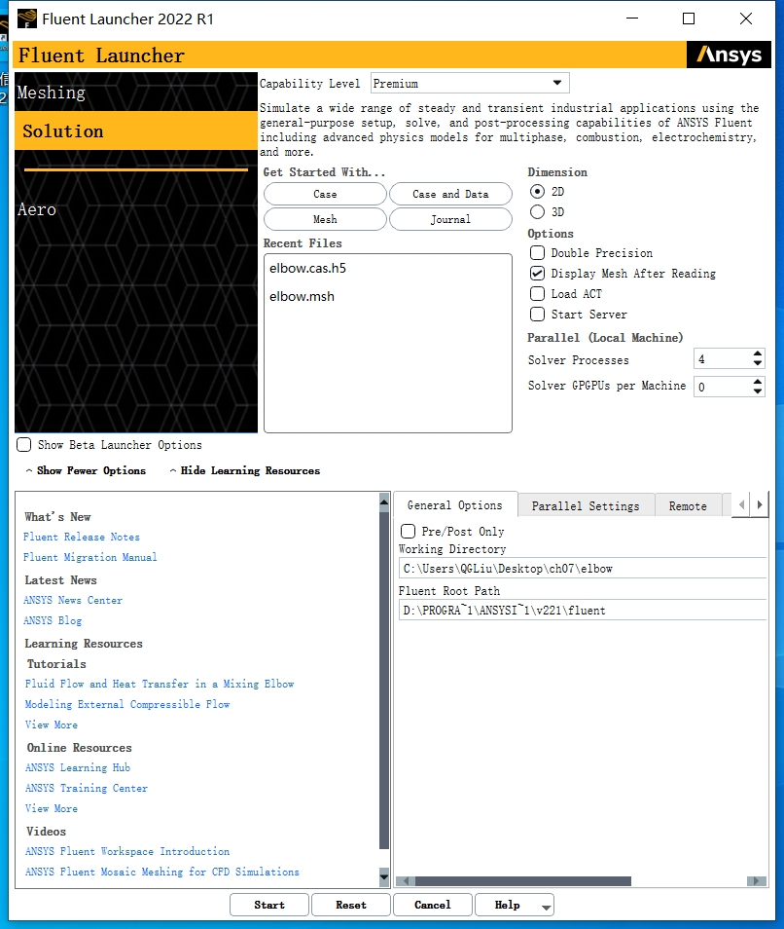
Task: Open Mixing Elbow tutorial link
Action: pyautogui.click(x=160, y=684)
